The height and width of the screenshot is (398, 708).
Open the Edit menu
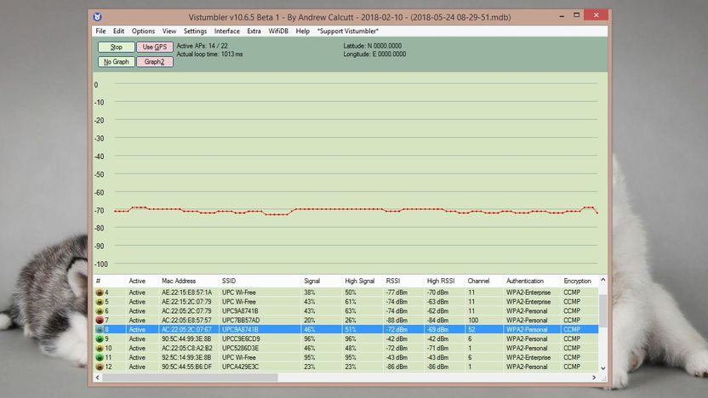click(x=118, y=31)
